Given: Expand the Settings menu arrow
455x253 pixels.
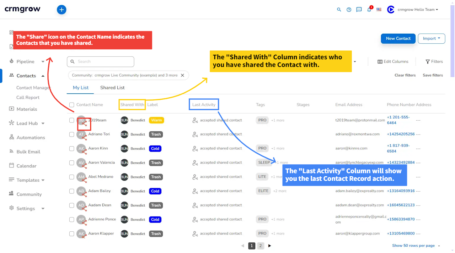Looking at the screenshot, I should pos(43,209).
